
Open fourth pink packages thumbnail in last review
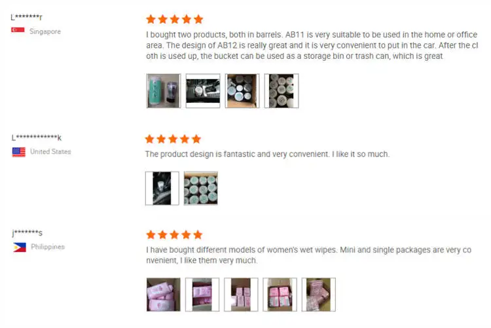pos(280,295)
